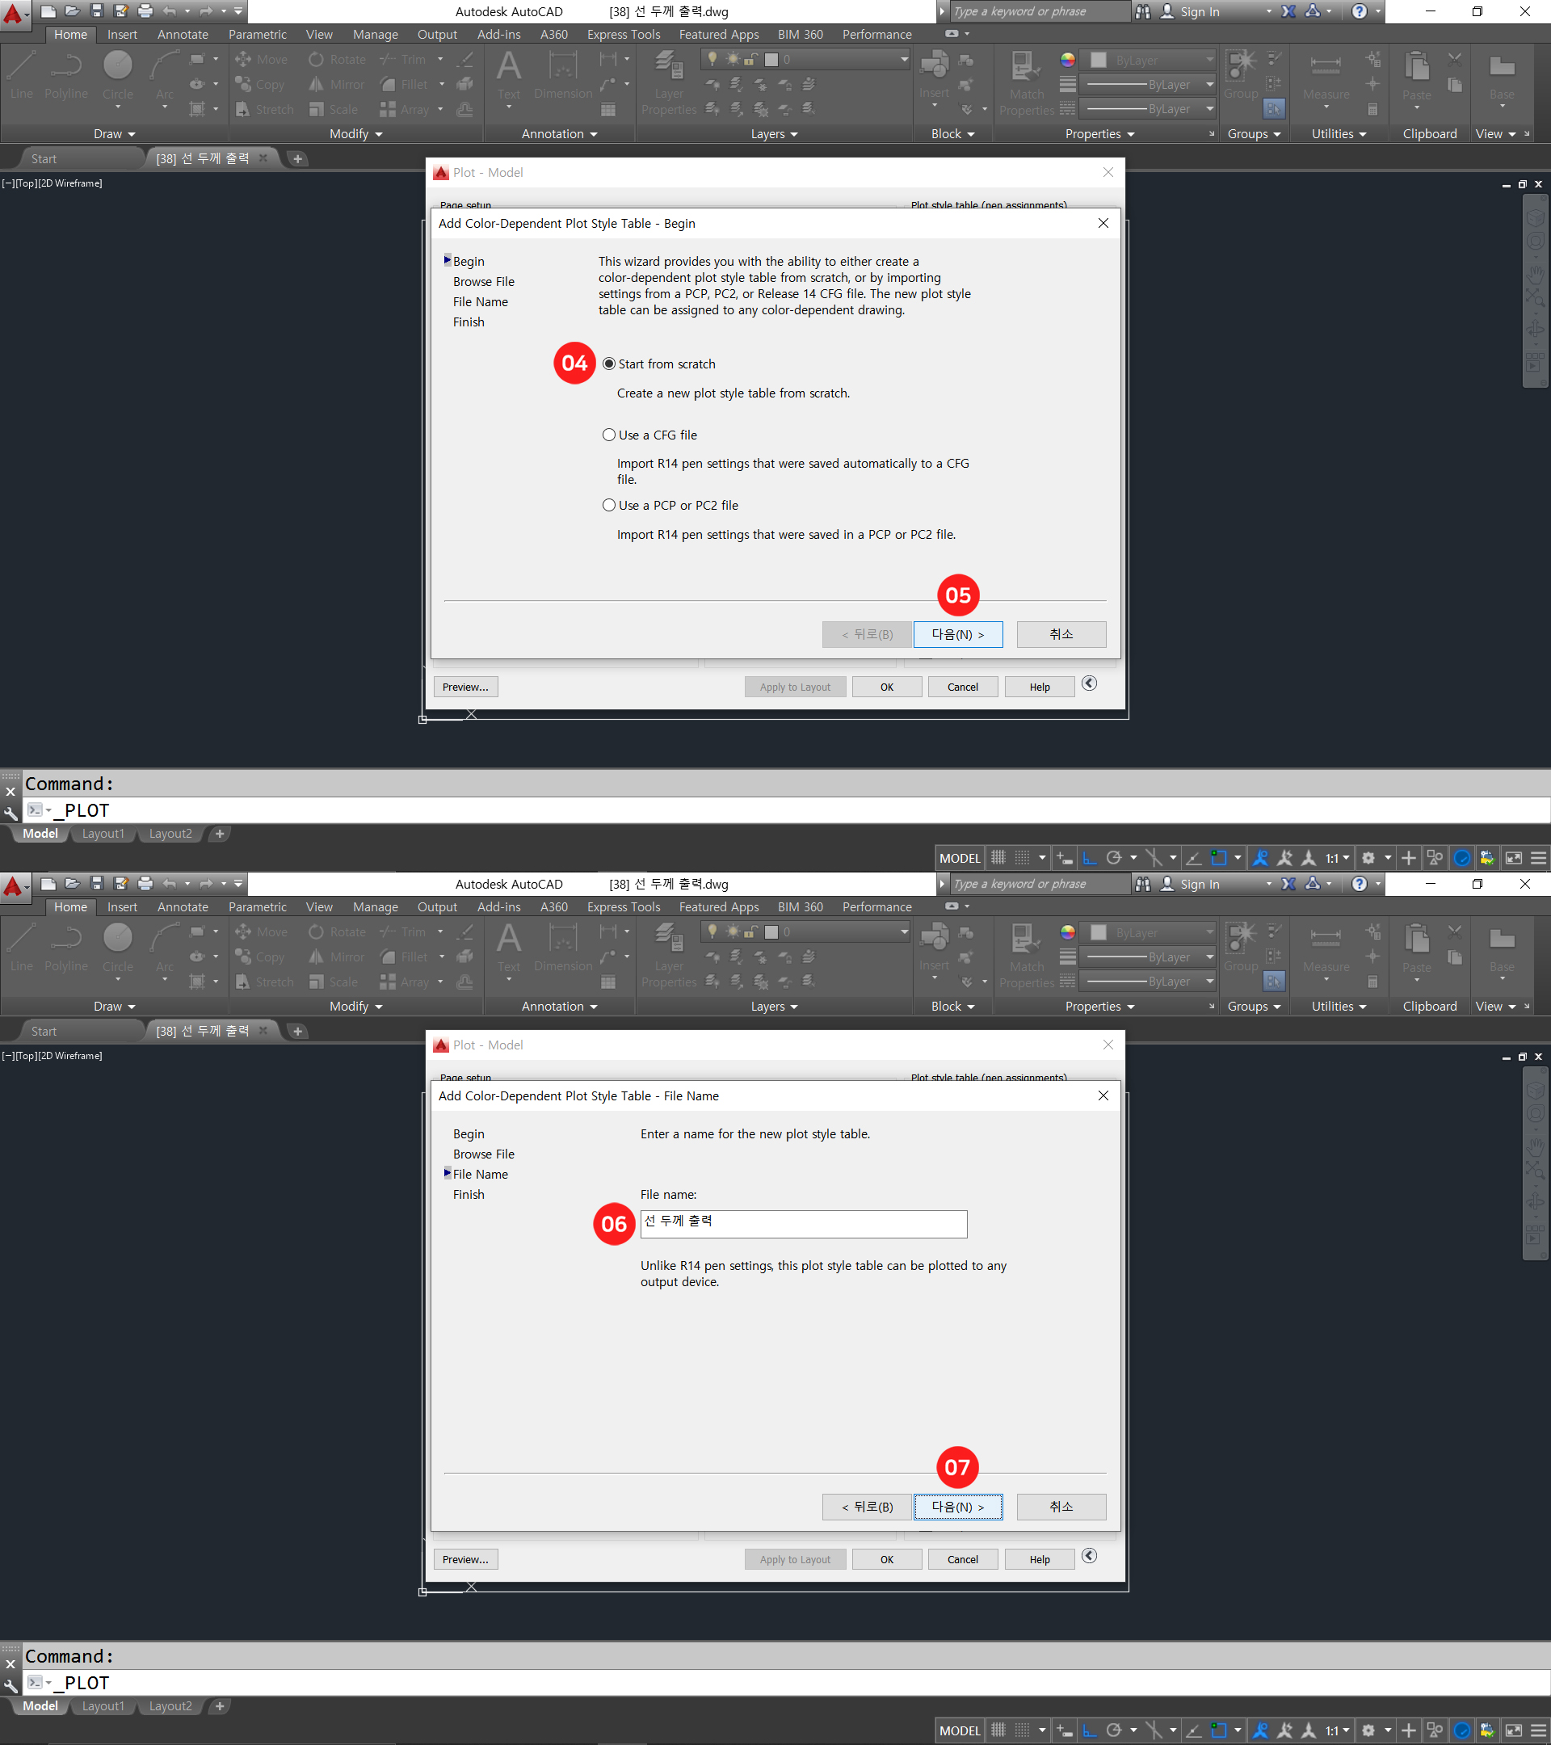
Task: Click Preview button in upper Plot dialog
Action: 465,687
